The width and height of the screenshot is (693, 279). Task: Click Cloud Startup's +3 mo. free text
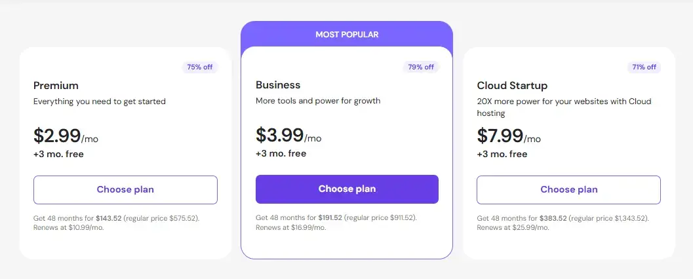click(502, 155)
